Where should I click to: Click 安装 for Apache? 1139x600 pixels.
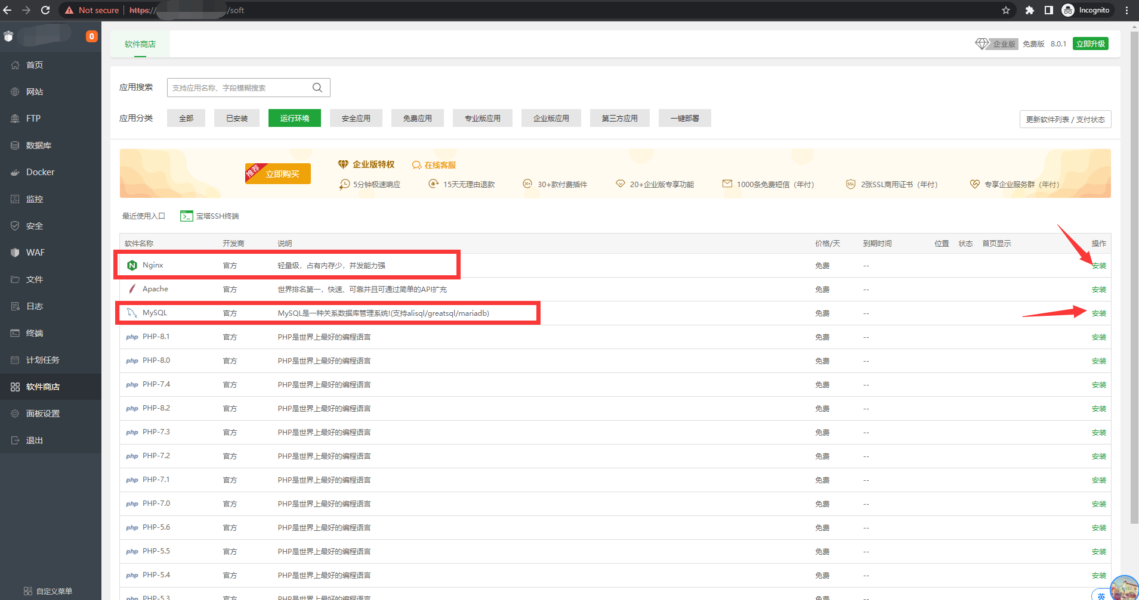[x=1099, y=290]
